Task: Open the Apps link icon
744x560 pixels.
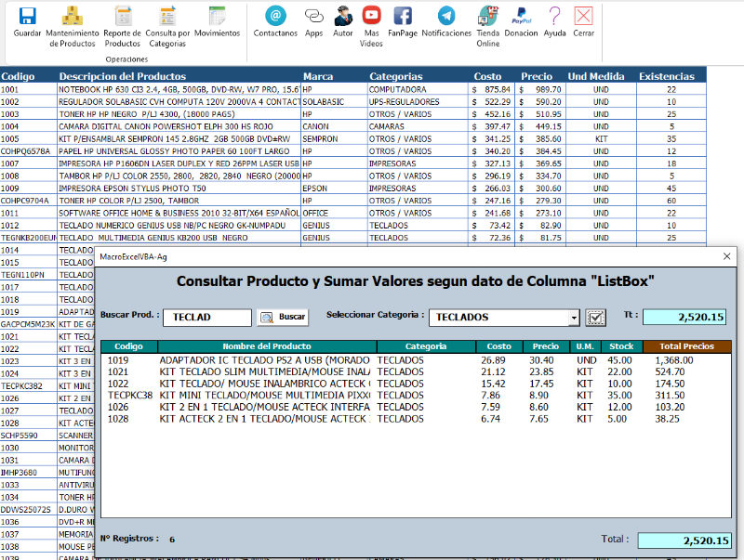Action: pyautogui.click(x=313, y=16)
